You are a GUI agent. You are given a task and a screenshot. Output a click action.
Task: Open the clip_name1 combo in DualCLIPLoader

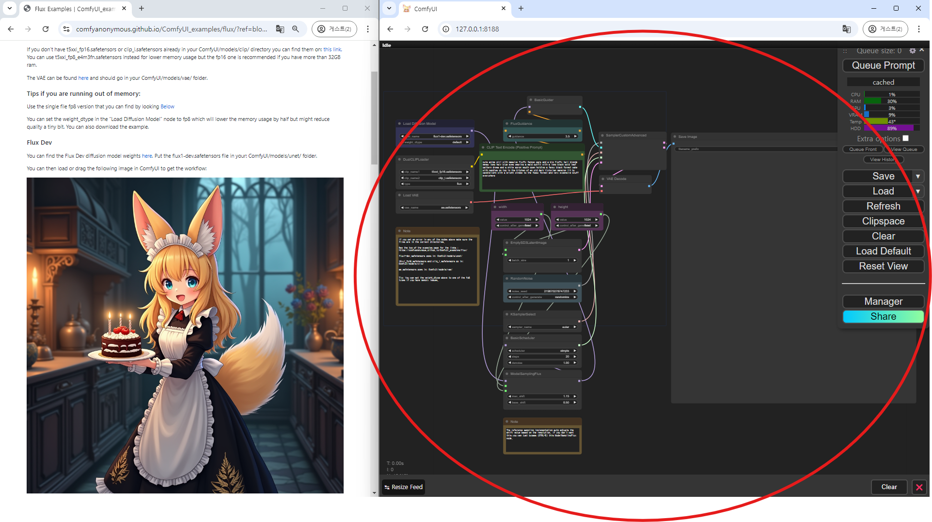(435, 172)
